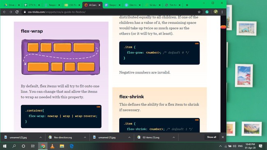This screenshot has width=267, height=150.
Task: Reload the css-tricks page
Action: pos(17,12)
